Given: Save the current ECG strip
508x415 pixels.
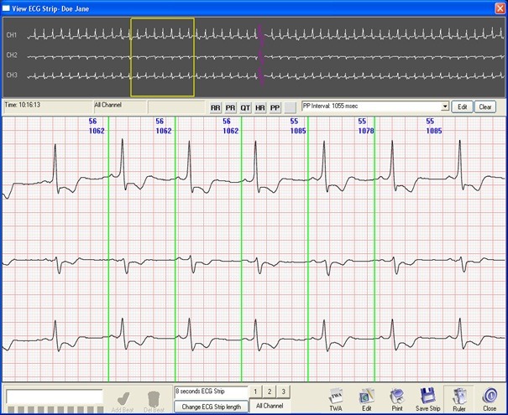Looking at the screenshot, I should tap(427, 397).
